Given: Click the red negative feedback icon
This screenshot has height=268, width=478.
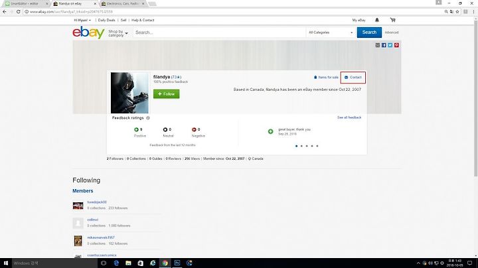Looking at the screenshot, I should (x=194, y=129).
